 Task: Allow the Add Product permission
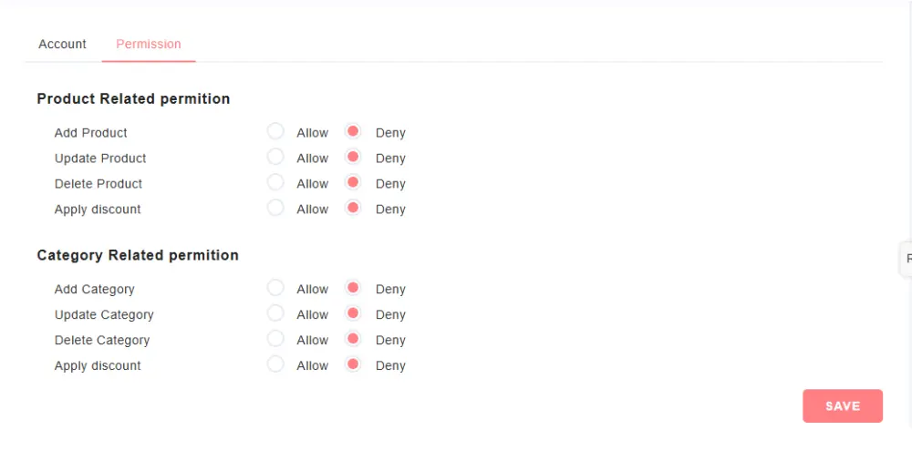tap(275, 131)
